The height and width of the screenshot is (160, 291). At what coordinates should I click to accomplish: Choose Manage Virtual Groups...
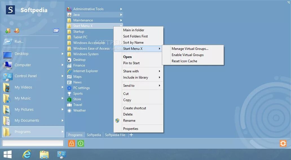point(193,48)
